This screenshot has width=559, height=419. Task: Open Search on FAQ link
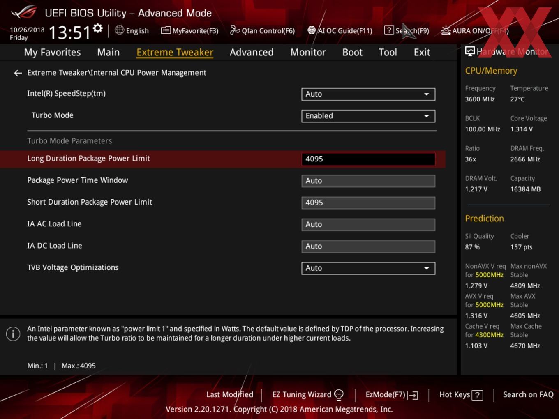(x=528, y=395)
